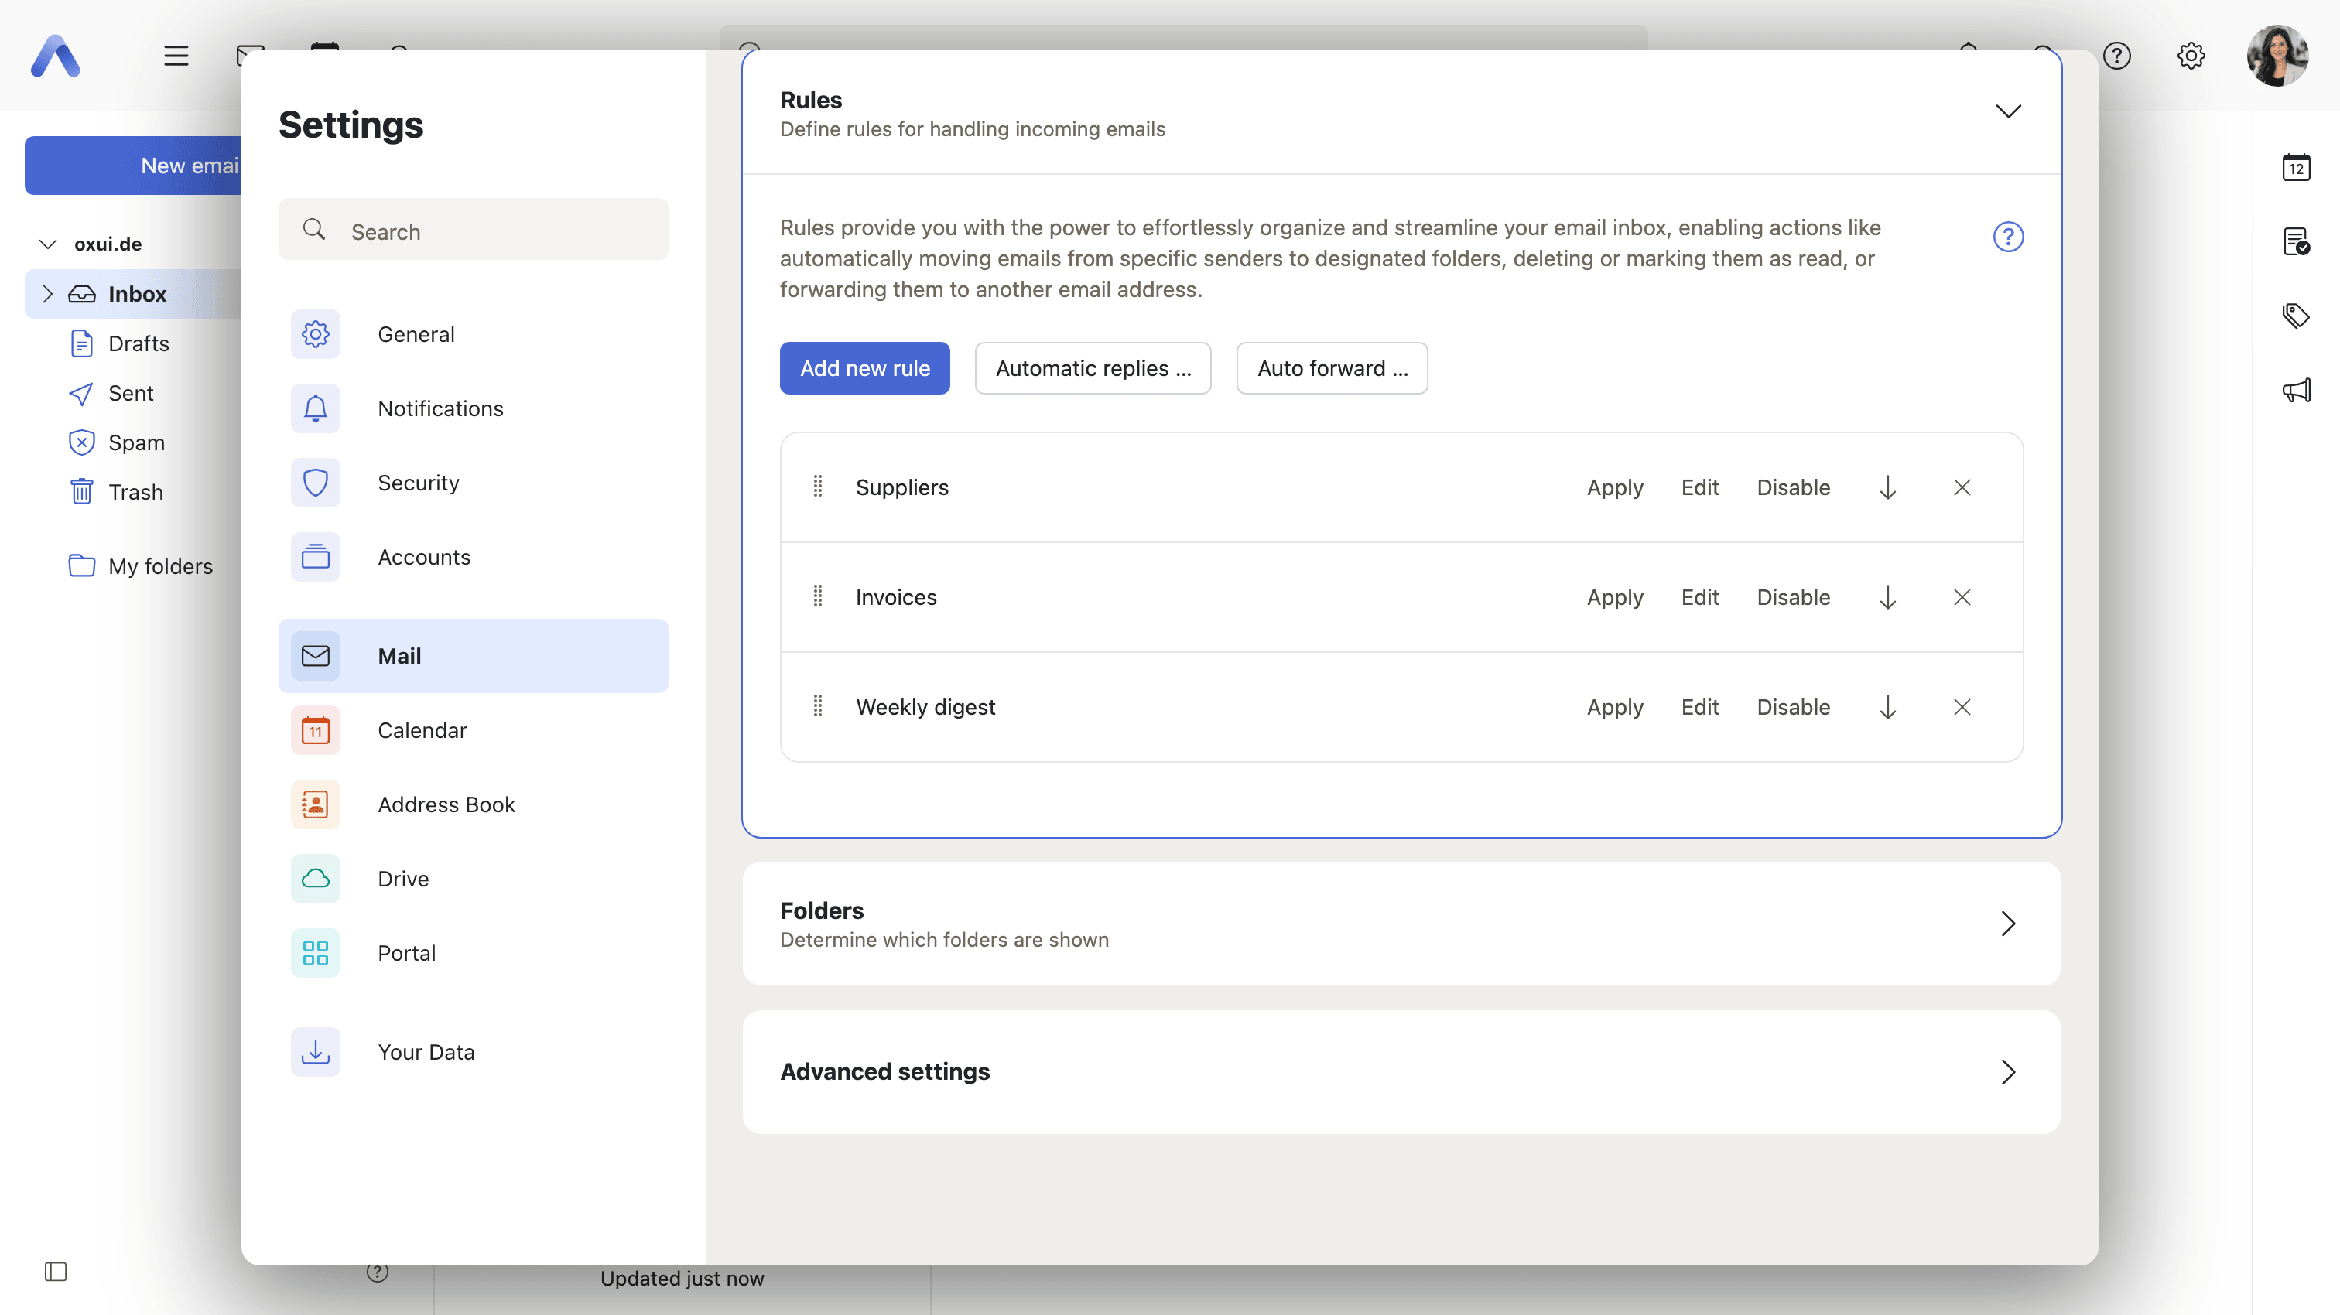Expand the Folders section
The height and width of the screenshot is (1315, 2340).
(x=2007, y=924)
